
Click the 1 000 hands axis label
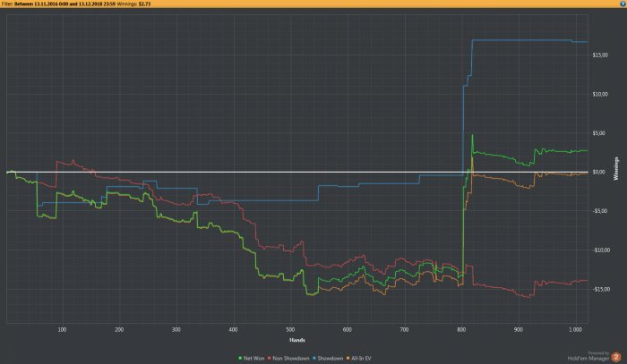tap(575, 330)
